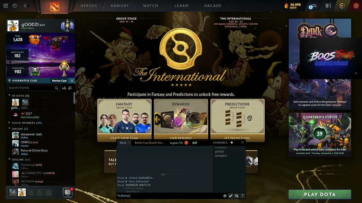Expand the Guild Members group
The width and height of the screenshot is (362, 203).
click(x=9, y=123)
